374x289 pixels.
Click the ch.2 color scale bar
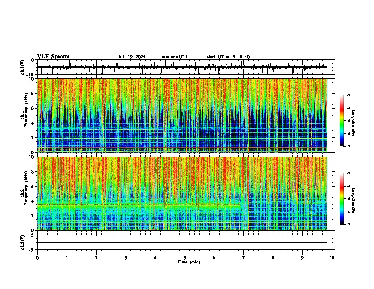click(342, 199)
